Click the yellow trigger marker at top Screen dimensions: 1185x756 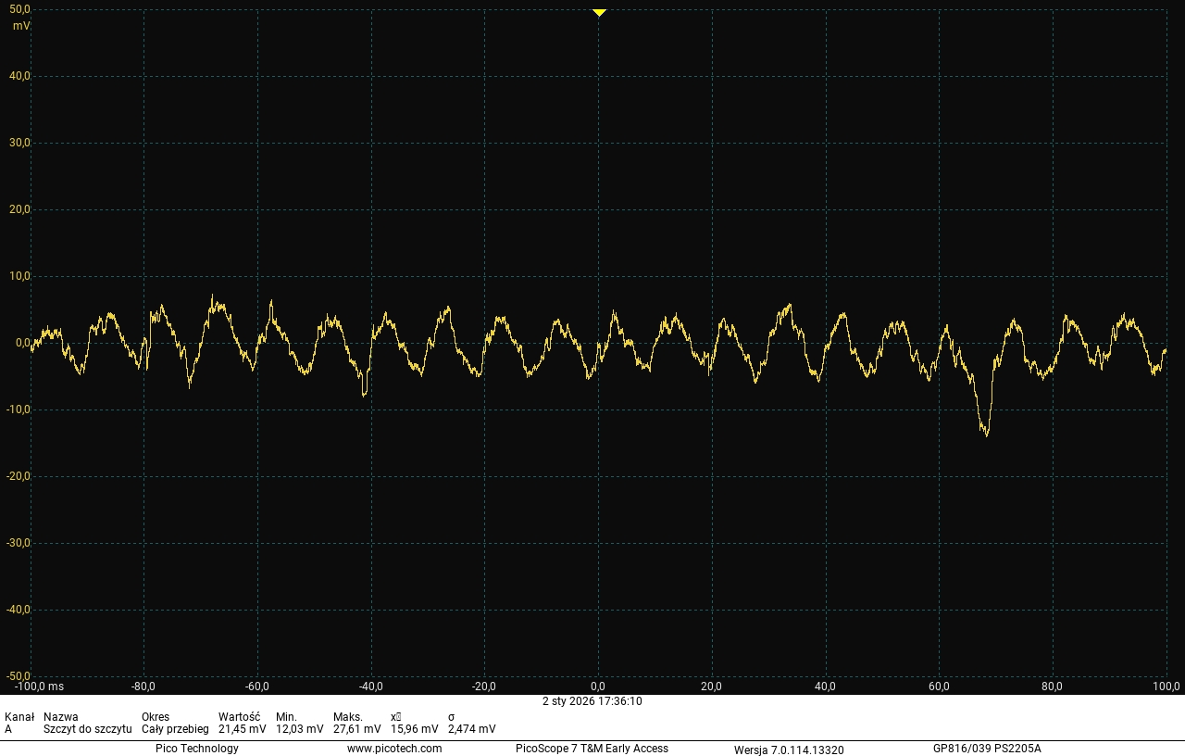pyautogui.click(x=599, y=13)
